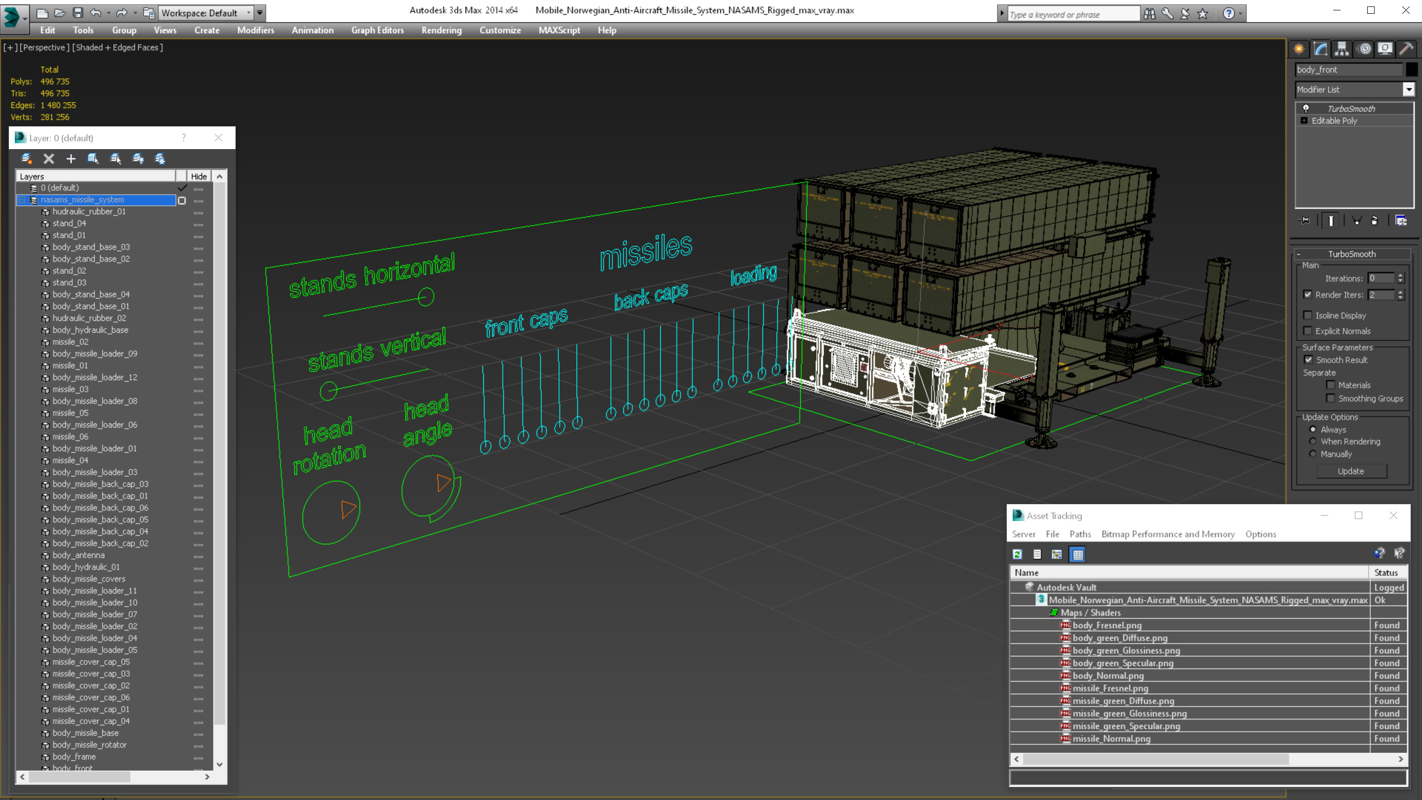Click the Create New Layer icon

pyautogui.click(x=26, y=159)
